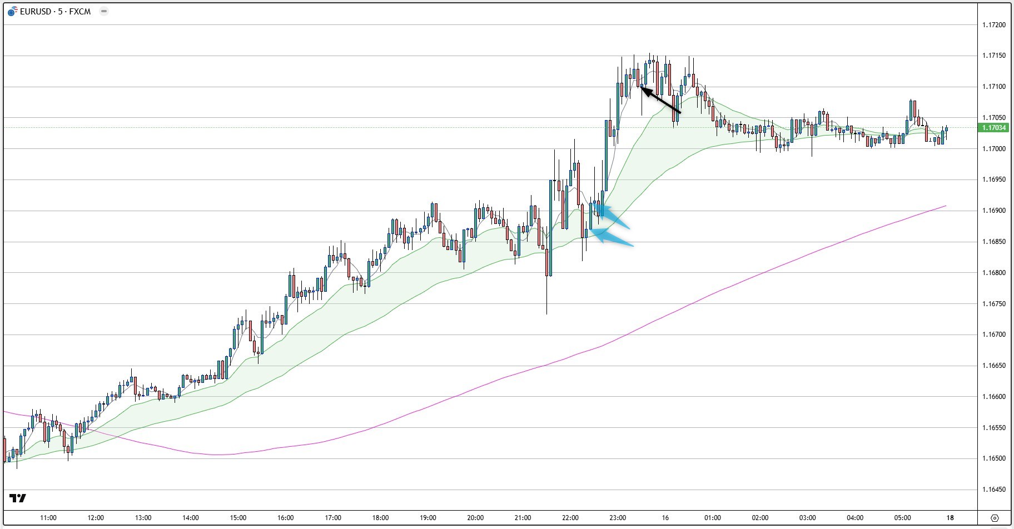The width and height of the screenshot is (1014, 529).
Task: Click the 23:00 time axis label
Action: point(618,518)
